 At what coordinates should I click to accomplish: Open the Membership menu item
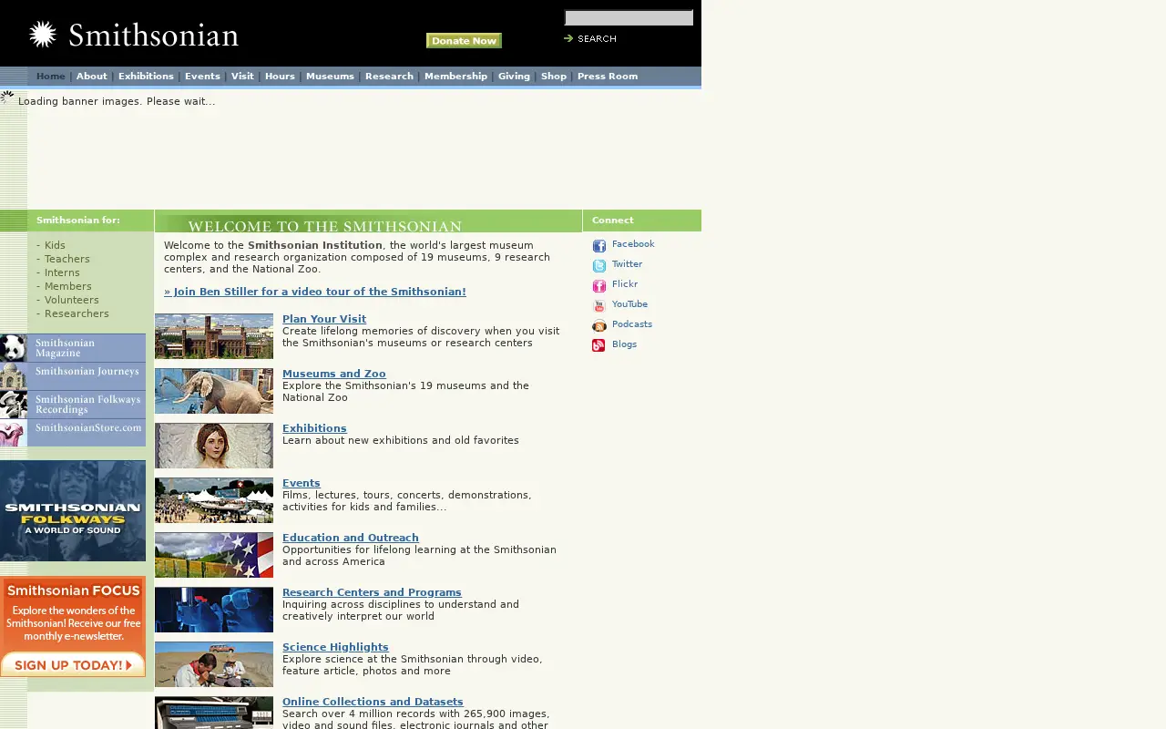pos(455,77)
